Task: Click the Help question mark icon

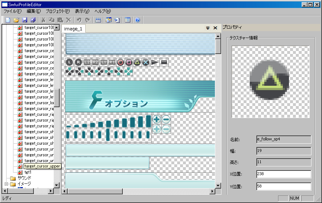Action: point(138,20)
